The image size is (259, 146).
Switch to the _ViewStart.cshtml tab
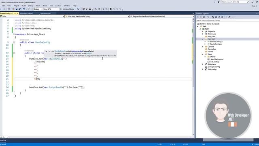(26, 13)
